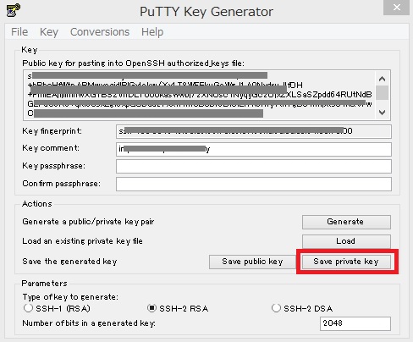Click the public key box down arrow
Screen dimensions: 413x342
pyautogui.click(x=383, y=113)
